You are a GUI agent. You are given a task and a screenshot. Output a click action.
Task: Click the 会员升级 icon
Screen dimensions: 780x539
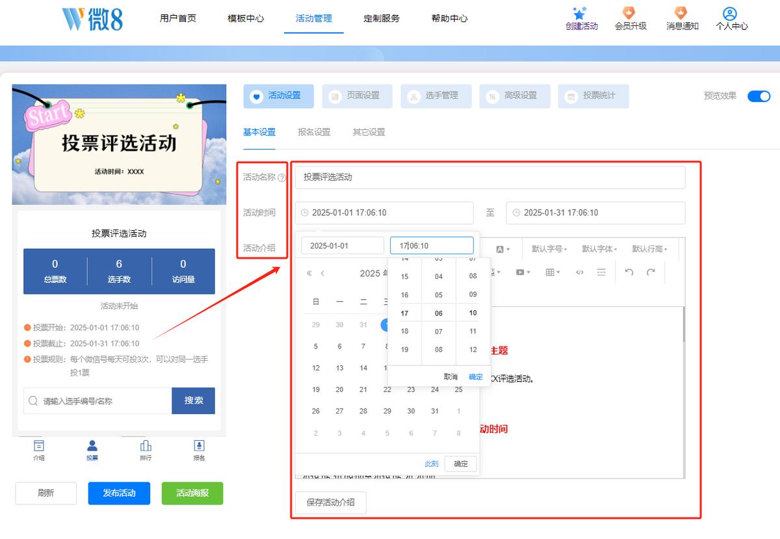629,13
